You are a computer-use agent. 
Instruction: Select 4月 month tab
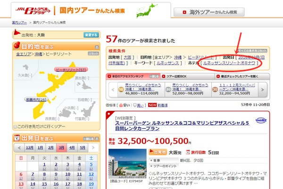click(x=72, y=148)
